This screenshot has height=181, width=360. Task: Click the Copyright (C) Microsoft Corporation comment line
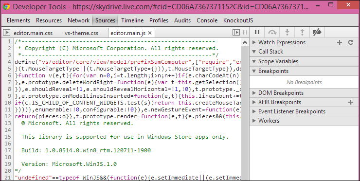tap(118, 49)
